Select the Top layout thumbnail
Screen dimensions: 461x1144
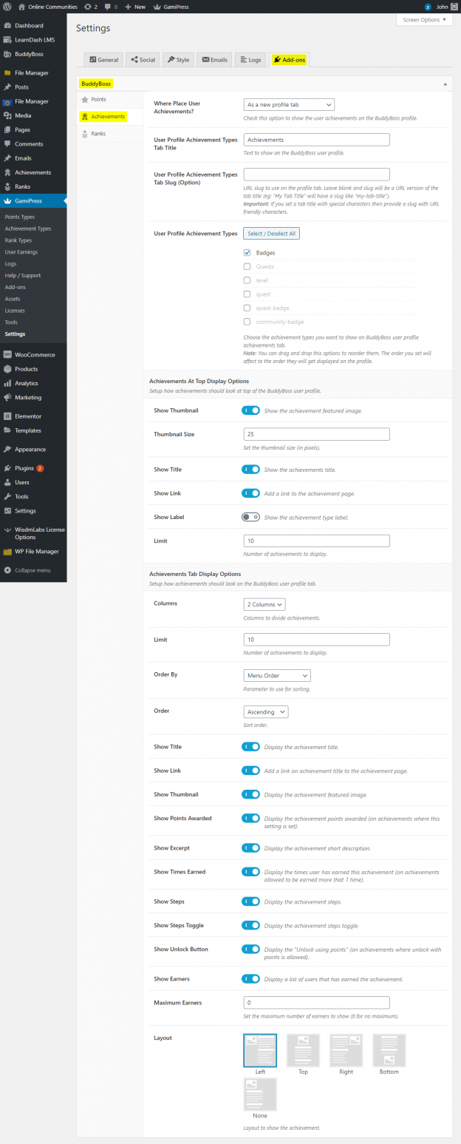[x=303, y=1050]
